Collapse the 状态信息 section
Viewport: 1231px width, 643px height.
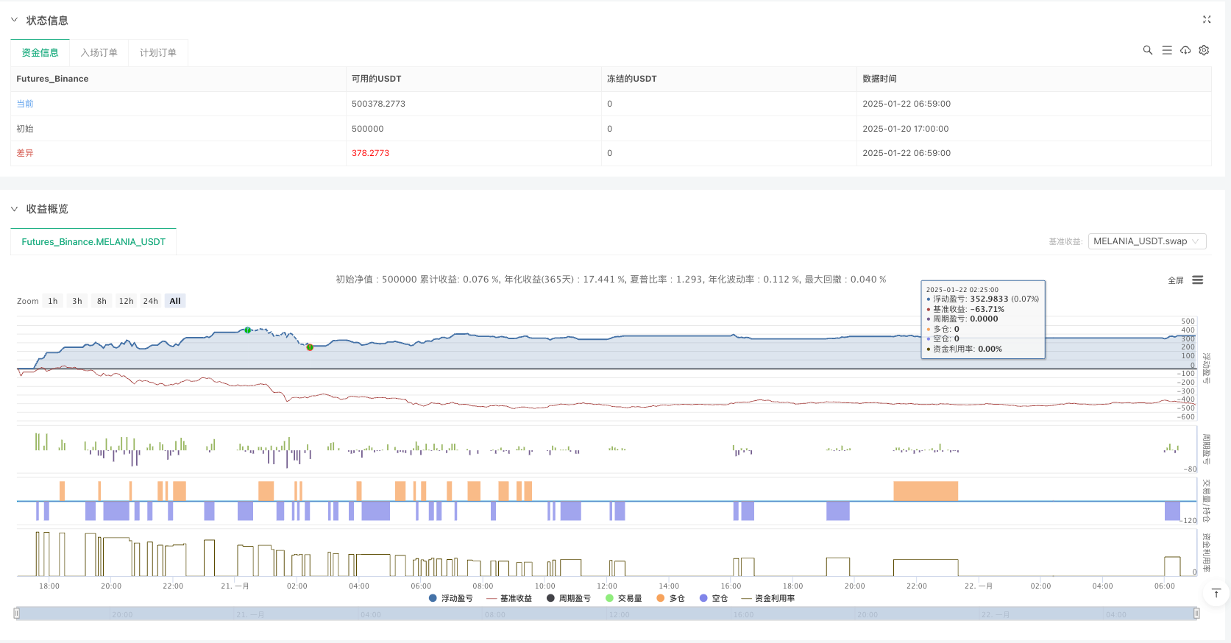[14, 21]
